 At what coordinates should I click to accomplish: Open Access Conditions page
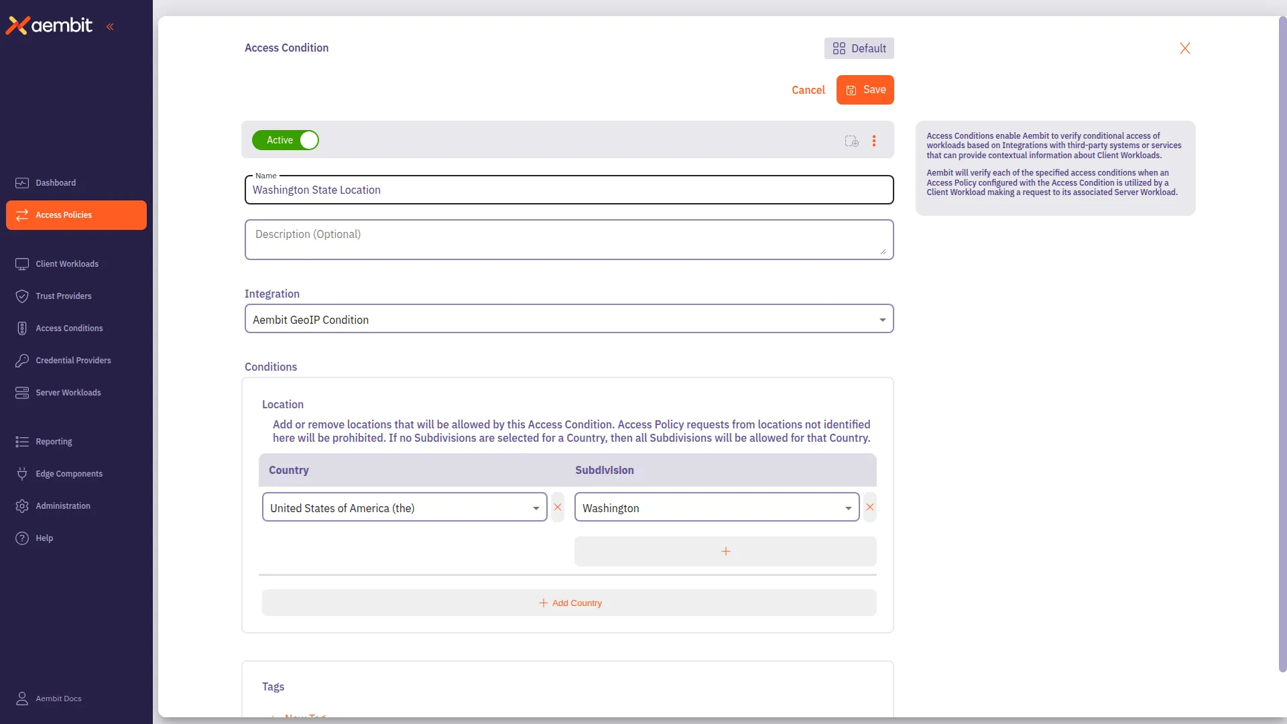76,328
